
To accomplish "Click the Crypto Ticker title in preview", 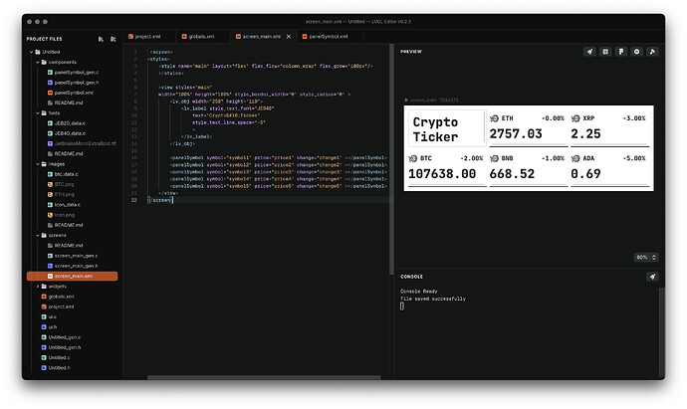I will pyautogui.click(x=435, y=129).
